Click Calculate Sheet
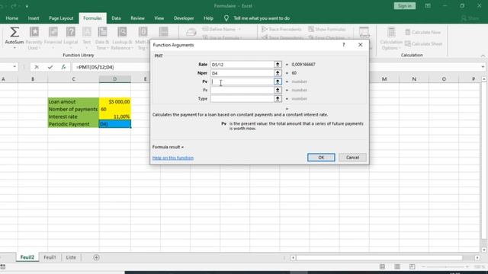Screen dimensions: 488x274 pyautogui.click(x=424, y=44)
